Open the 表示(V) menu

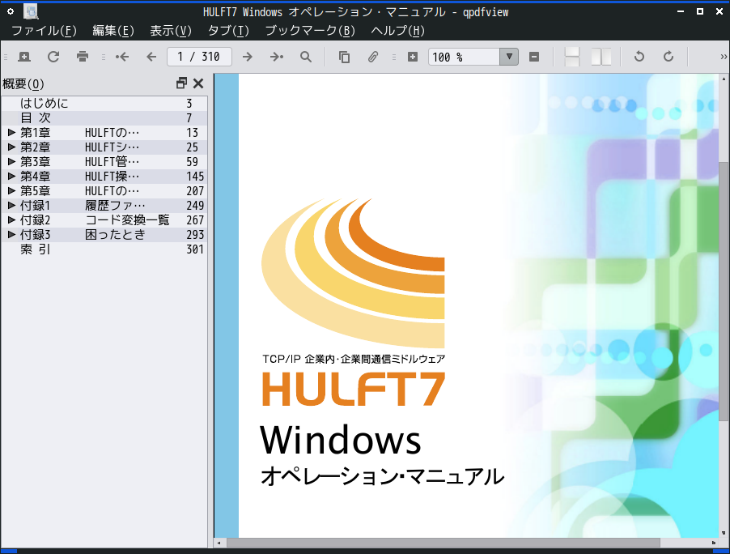pyautogui.click(x=171, y=31)
